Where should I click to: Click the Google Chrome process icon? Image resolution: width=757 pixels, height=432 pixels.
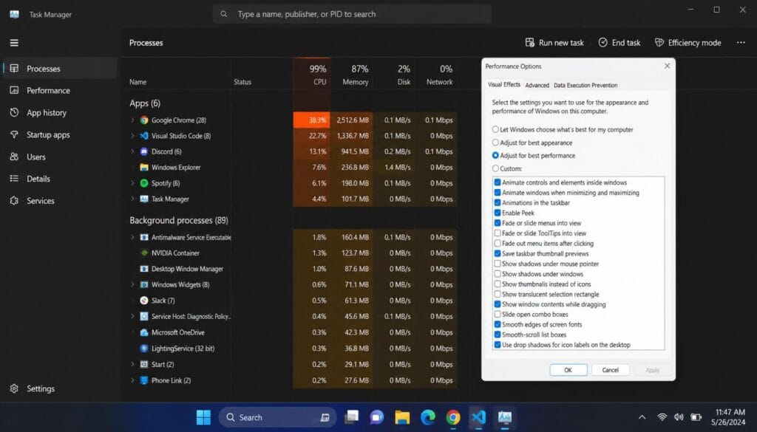pyautogui.click(x=144, y=120)
